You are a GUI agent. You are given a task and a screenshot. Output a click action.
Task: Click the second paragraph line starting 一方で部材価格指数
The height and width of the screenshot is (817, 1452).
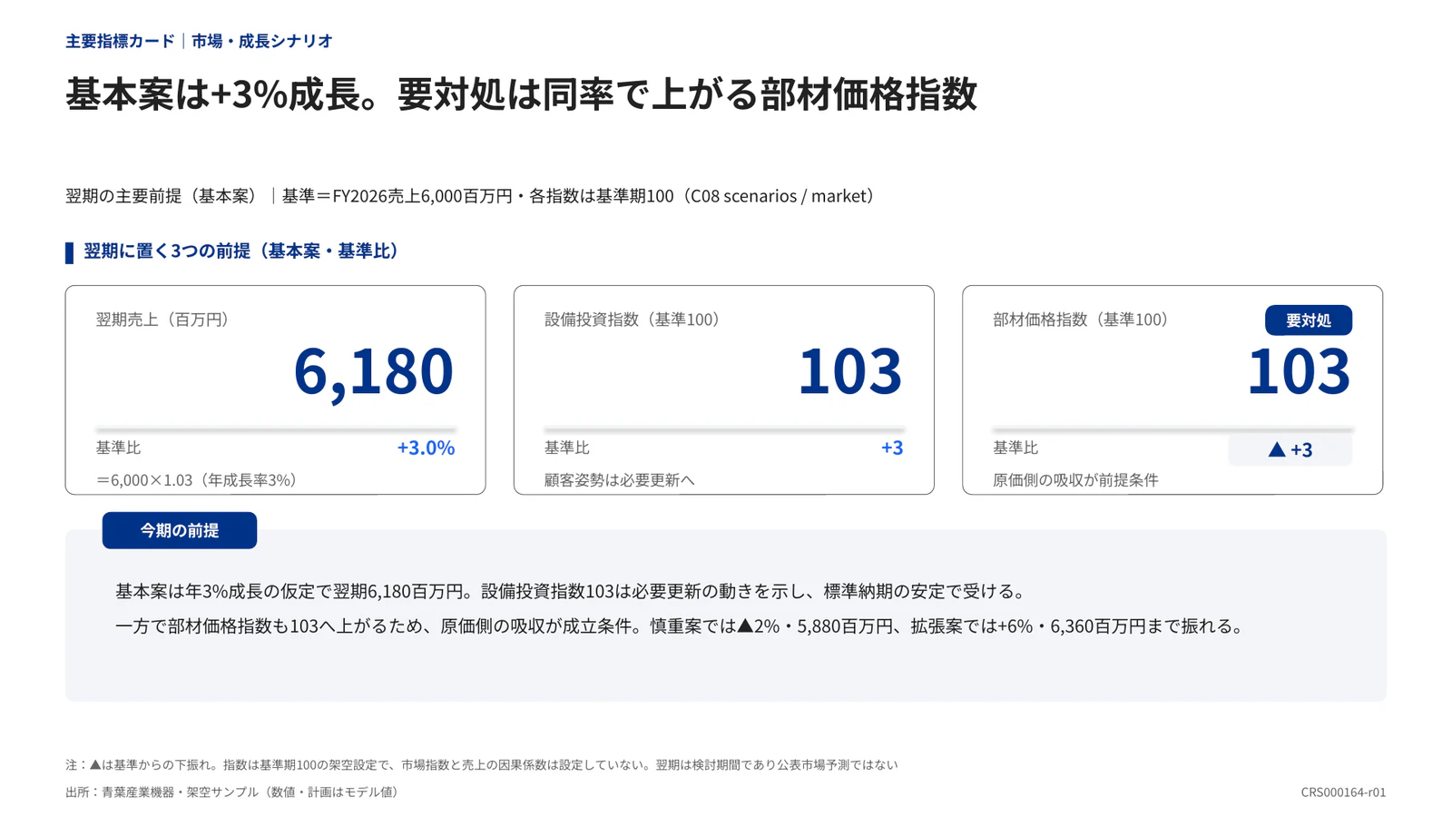(x=682, y=626)
